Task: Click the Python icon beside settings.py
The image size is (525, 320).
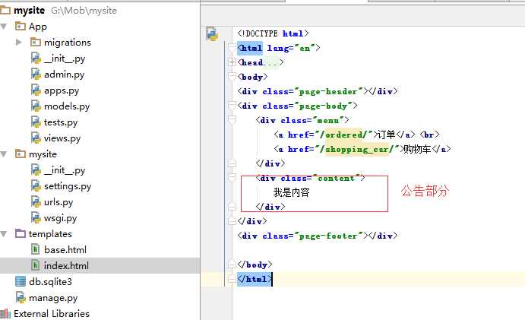Action: (x=36, y=186)
